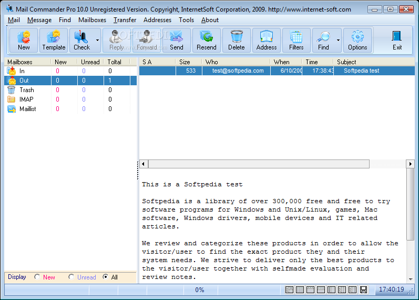The width and height of the screenshot is (419, 300).
Task: Click the message body vertical scrollbar thumb
Action: point(410,204)
